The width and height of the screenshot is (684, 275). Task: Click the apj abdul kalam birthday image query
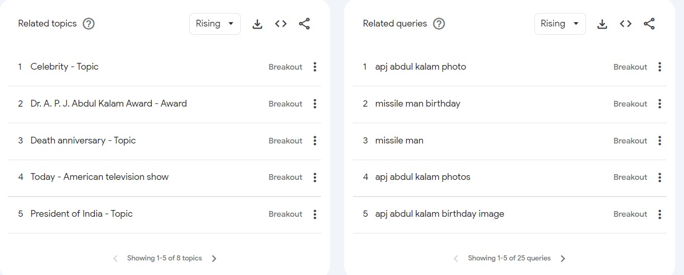pos(439,214)
